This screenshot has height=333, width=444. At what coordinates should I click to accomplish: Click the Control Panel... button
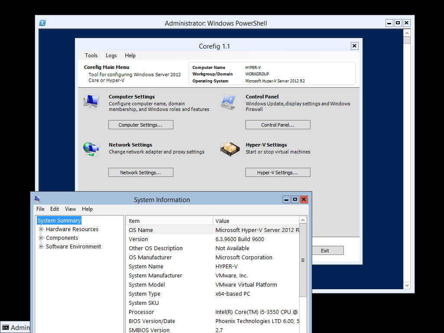point(278,124)
